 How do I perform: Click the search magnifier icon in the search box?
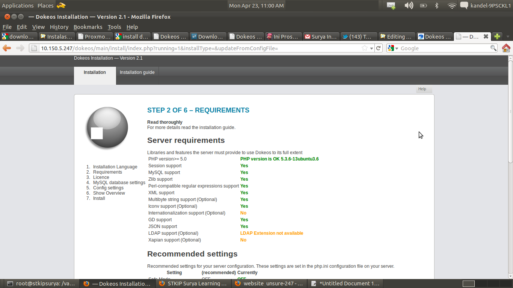pos(493,48)
